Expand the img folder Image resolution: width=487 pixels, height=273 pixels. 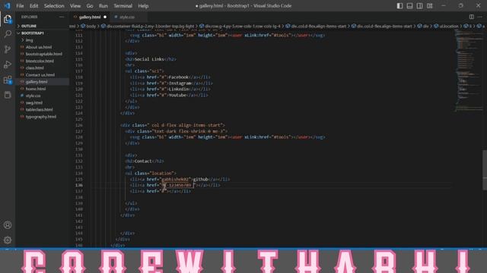pos(29,40)
